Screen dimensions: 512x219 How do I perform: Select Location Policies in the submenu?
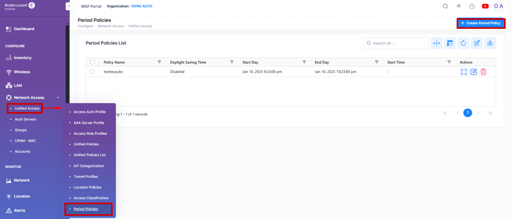click(87, 187)
